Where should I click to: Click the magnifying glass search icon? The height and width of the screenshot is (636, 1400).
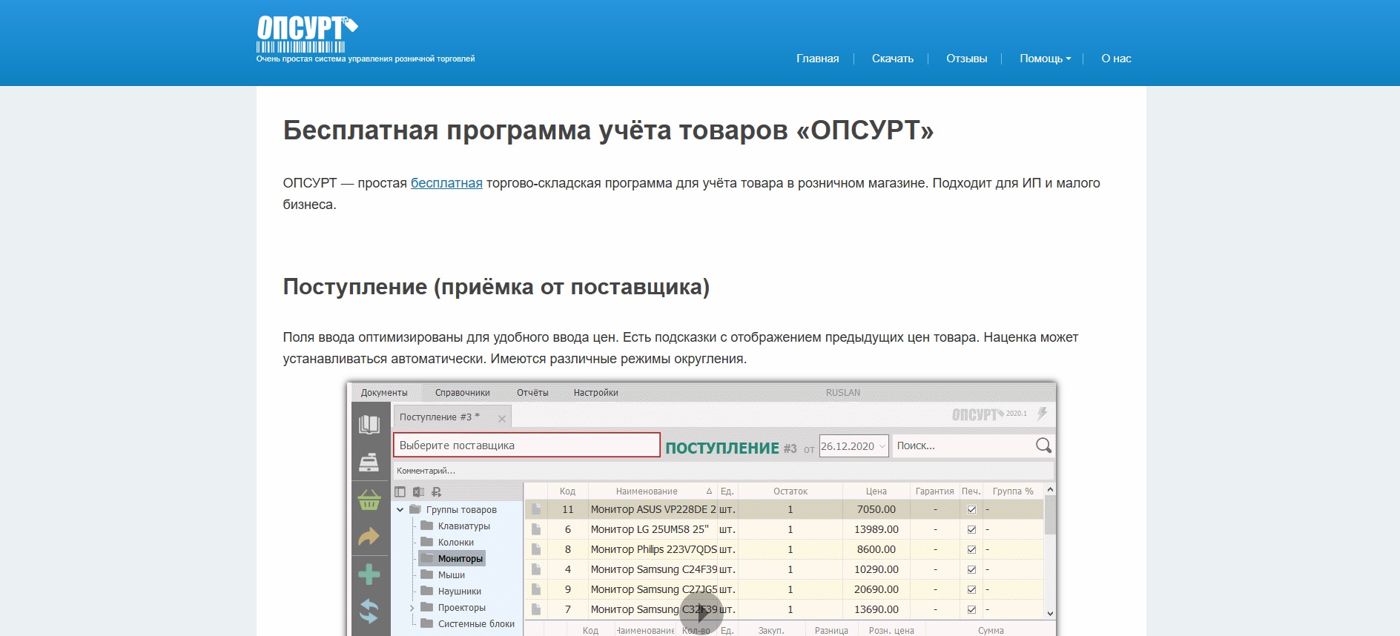(x=1043, y=445)
